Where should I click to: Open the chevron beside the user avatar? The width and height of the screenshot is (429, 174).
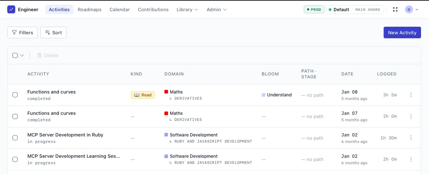[x=417, y=9]
